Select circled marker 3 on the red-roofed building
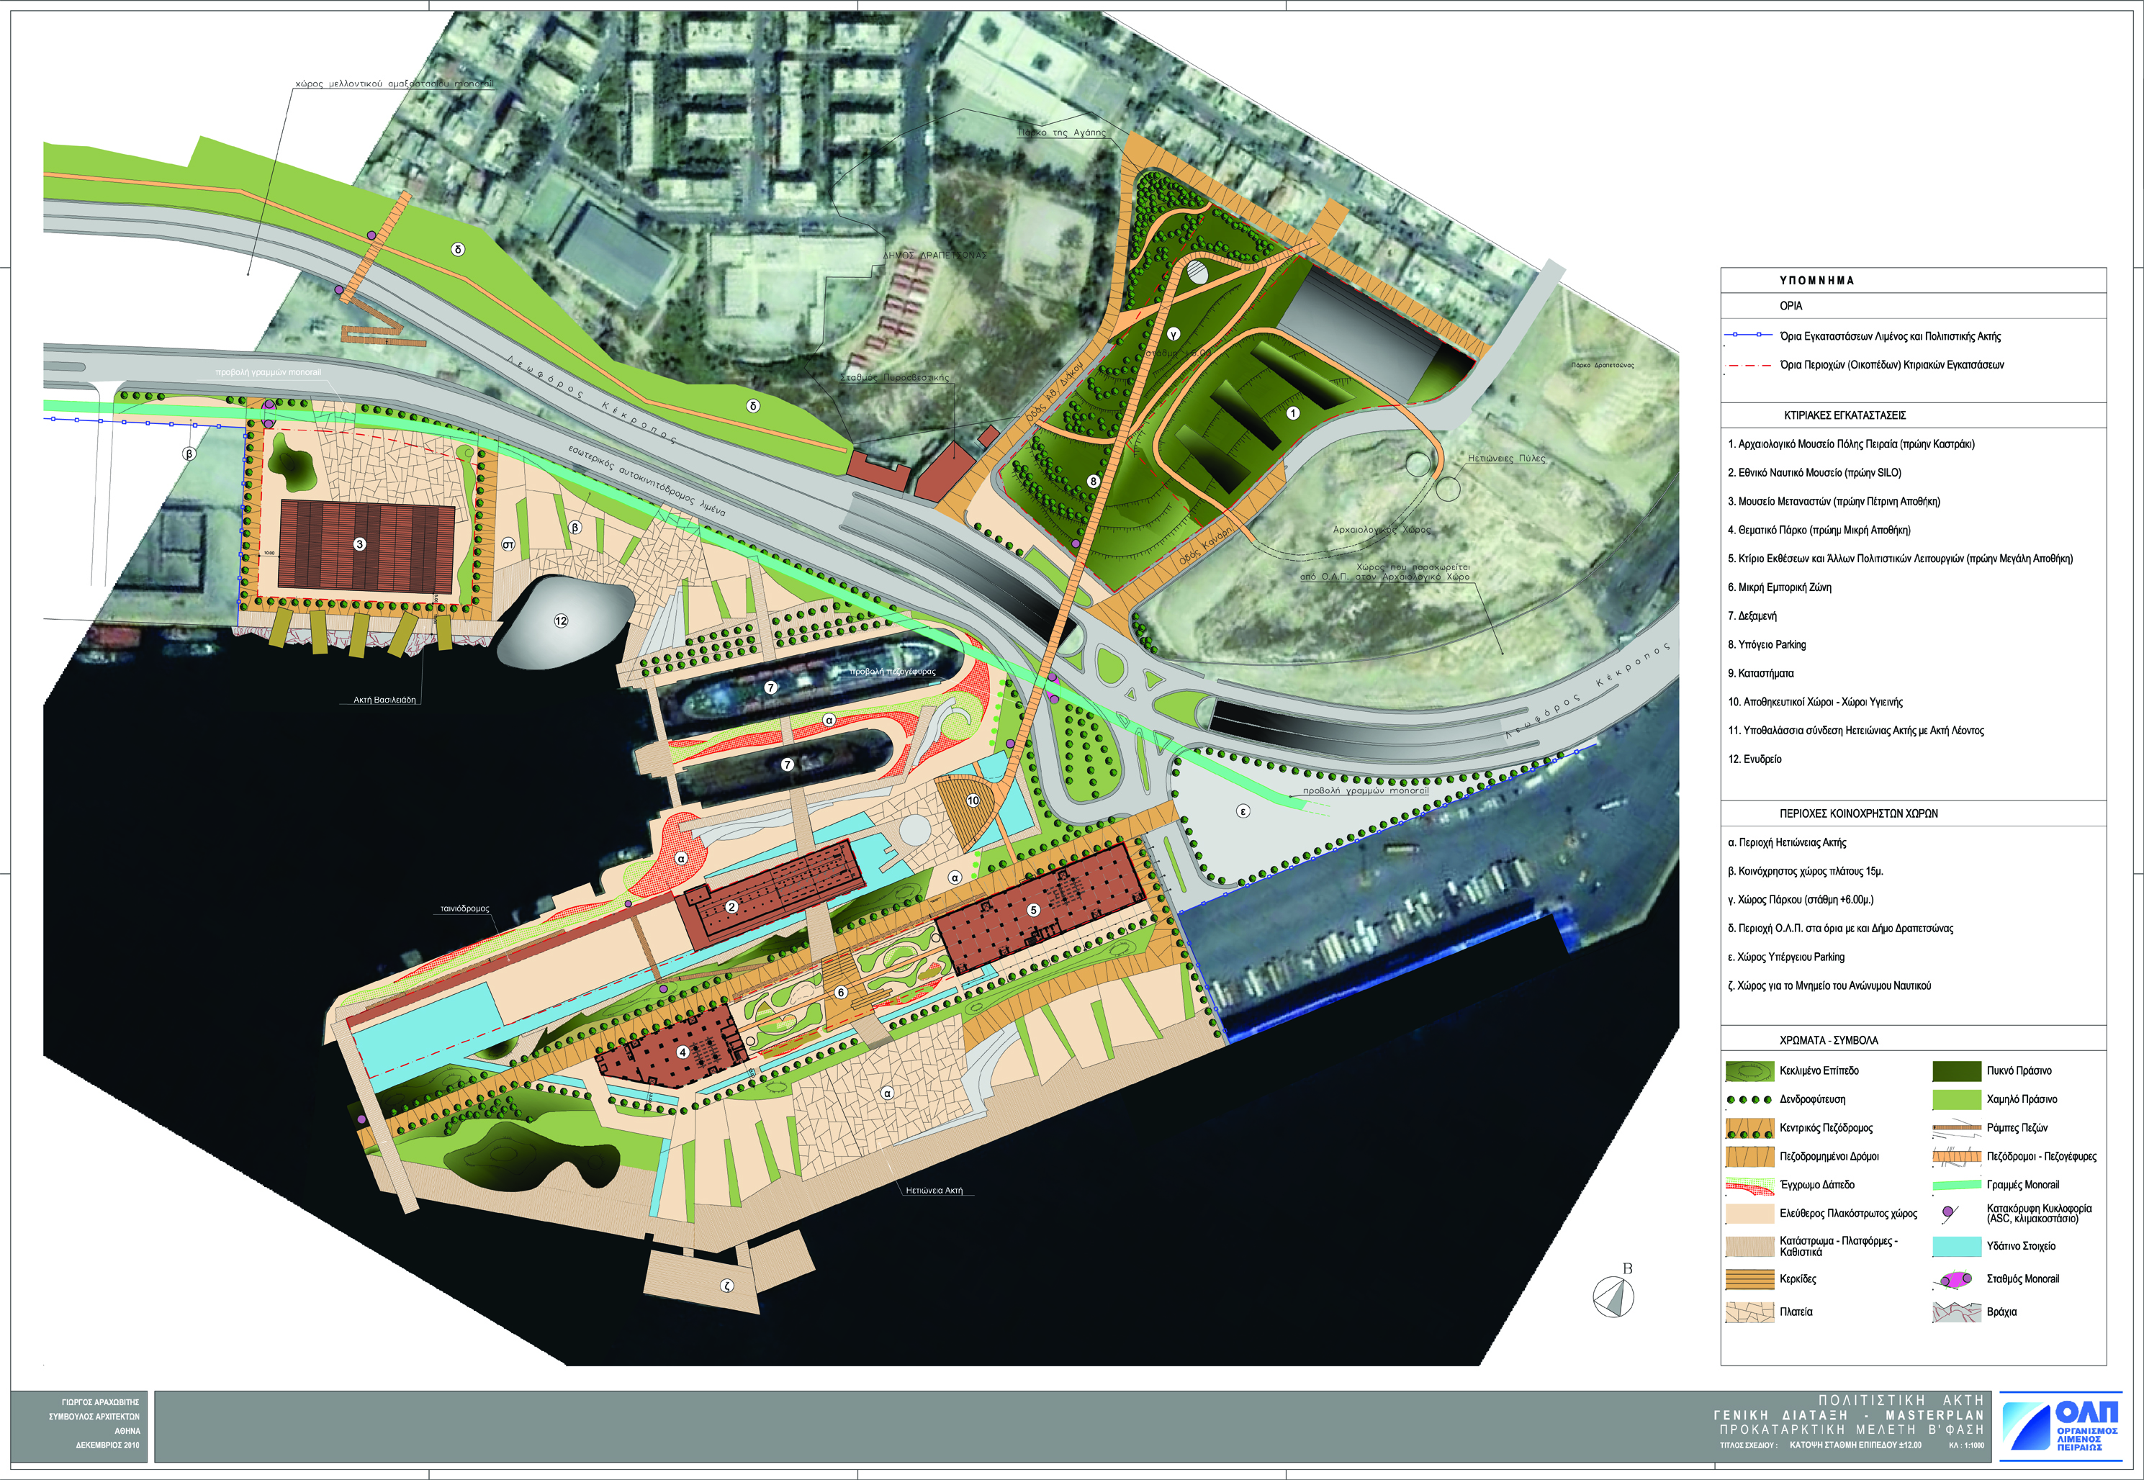The width and height of the screenshot is (2144, 1480). (x=360, y=544)
